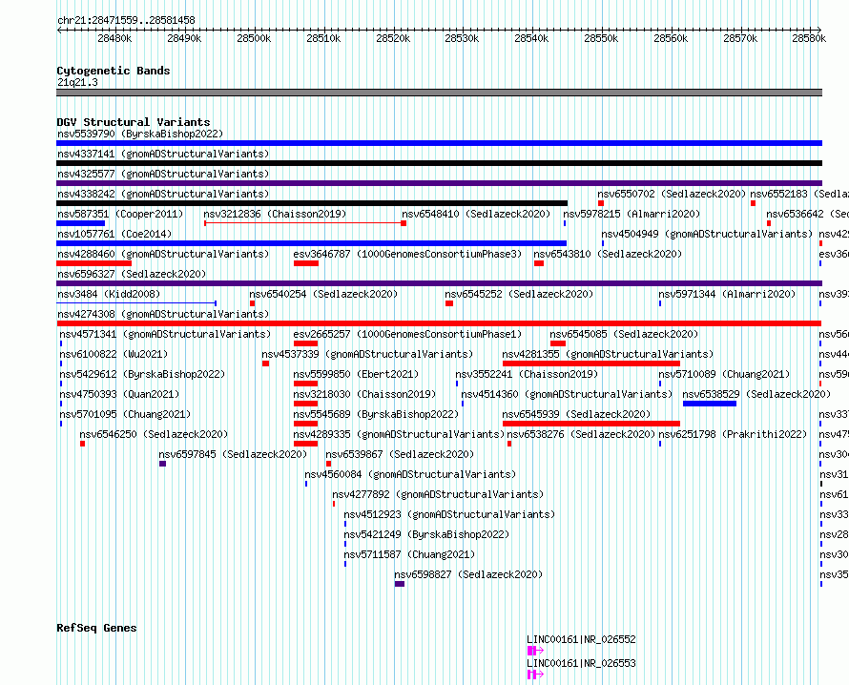
Task: Click the blue bar of nsv6538529
Action: click(x=710, y=404)
